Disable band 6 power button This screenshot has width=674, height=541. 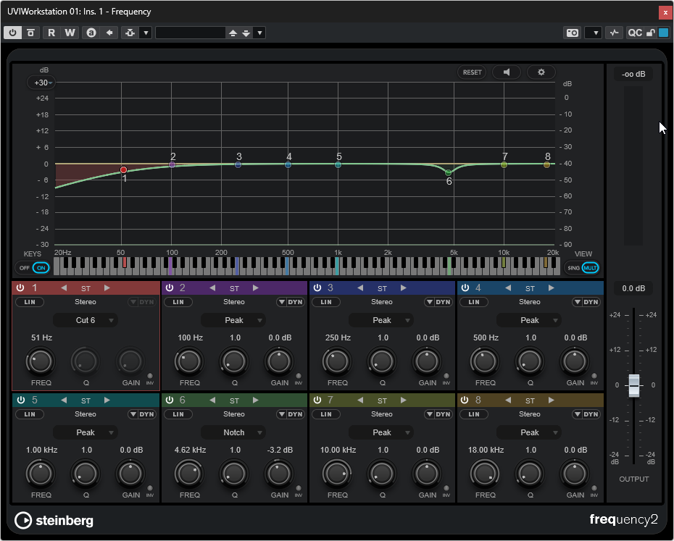coord(170,400)
